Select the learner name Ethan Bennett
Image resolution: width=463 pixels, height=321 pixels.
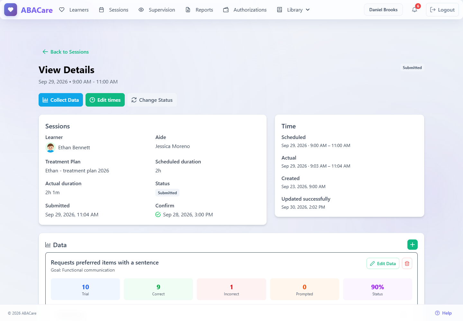click(x=74, y=148)
